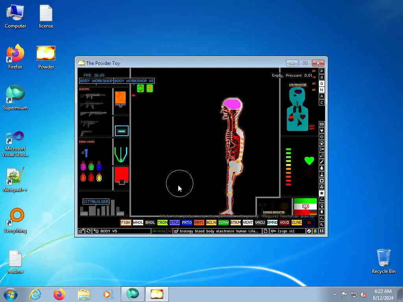Image resolution: width=403 pixels, height=302 pixels.
Task: Pause the simulation
Action: [322, 231]
